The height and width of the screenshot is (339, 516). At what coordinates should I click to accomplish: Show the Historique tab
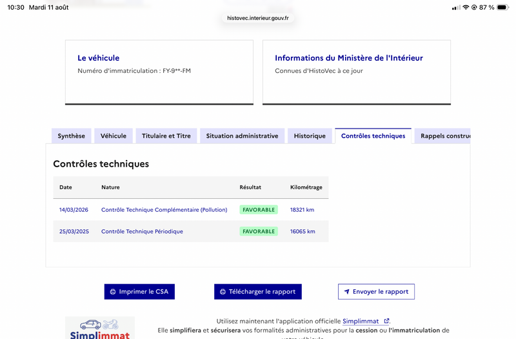310,136
